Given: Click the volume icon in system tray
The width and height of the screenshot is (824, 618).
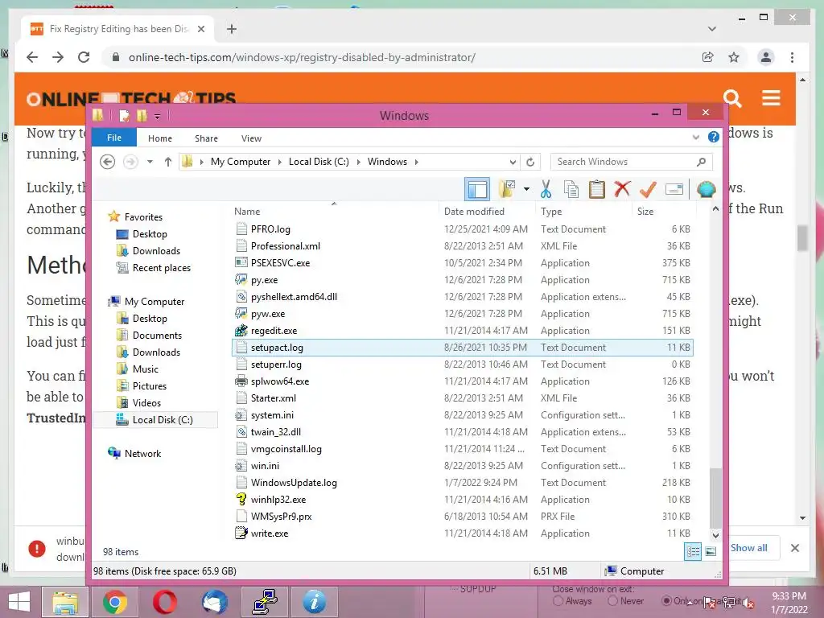Looking at the screenshot, I should 748,603.
